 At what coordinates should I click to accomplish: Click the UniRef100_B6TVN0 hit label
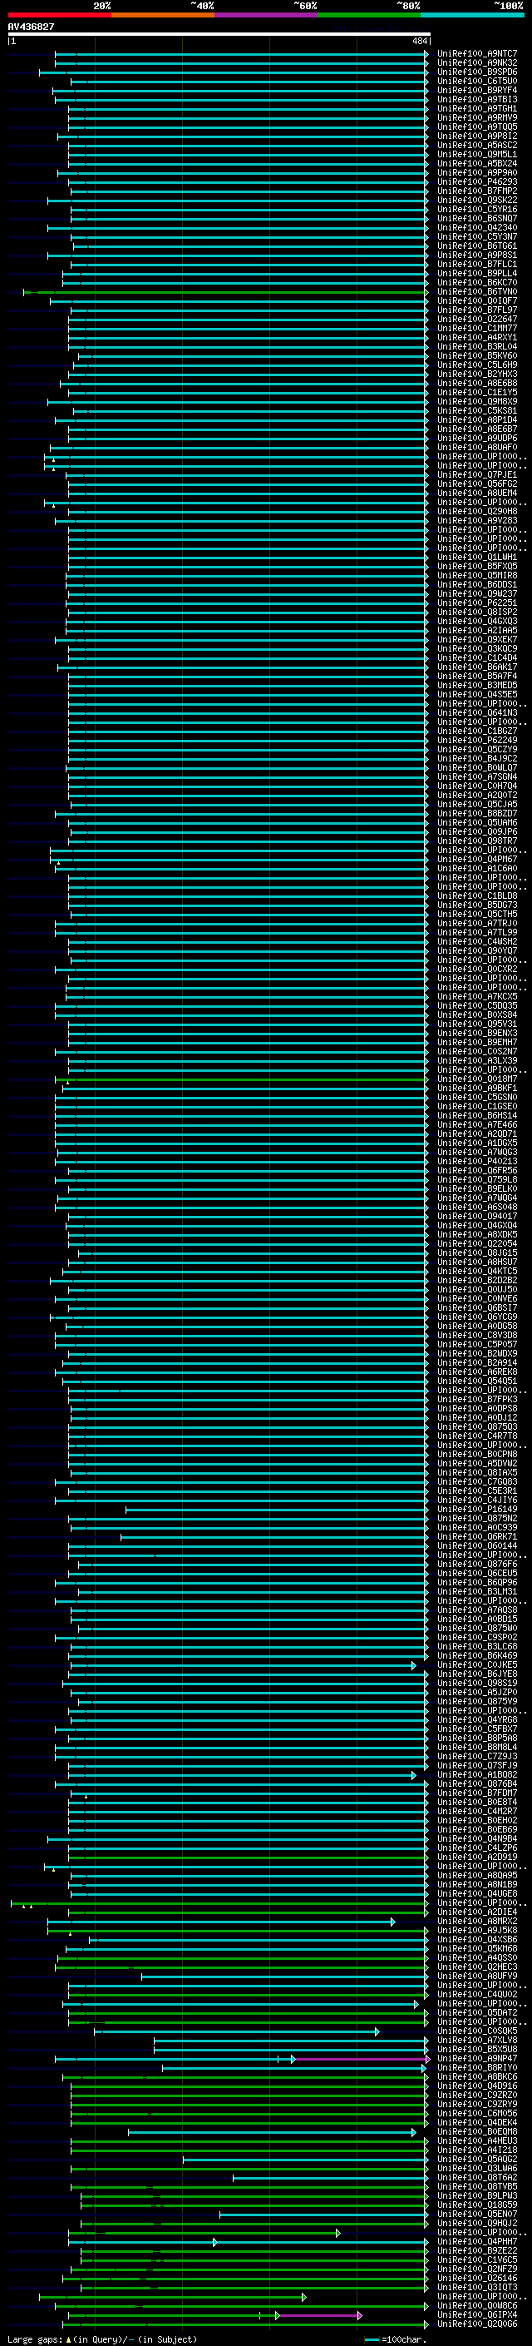click(476, 291)
